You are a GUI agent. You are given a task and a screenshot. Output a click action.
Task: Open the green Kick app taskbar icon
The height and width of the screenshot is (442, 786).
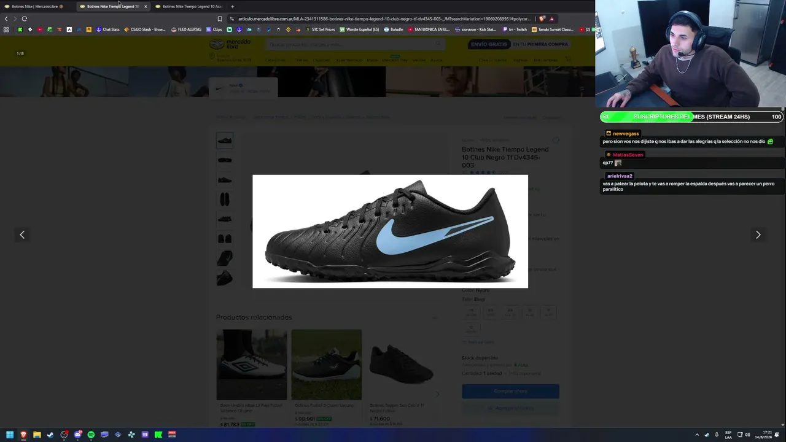[x=158, y=435]
